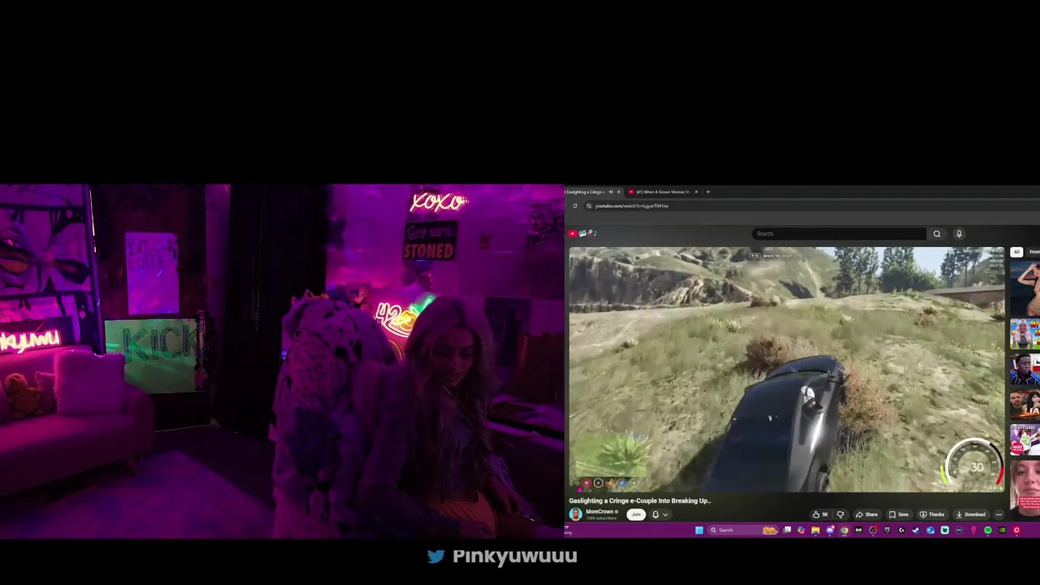
Task: Open site information icon beside URL
Action: click(589, 206)
